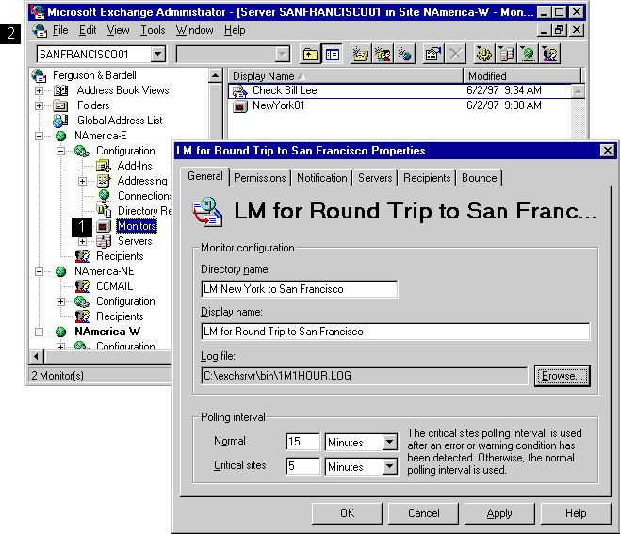Viewport: 620px width, 534px height.
Task: Switch to the Notification tab
Action: [x=322, y=178]
